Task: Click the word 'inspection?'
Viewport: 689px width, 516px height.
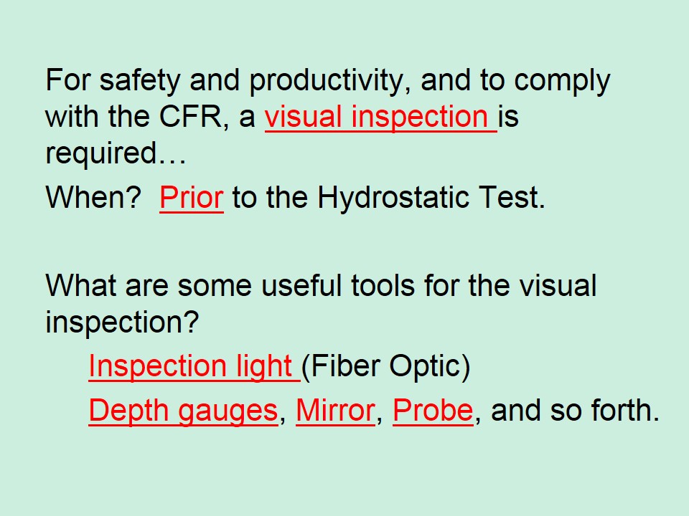Action: [122, 323]
